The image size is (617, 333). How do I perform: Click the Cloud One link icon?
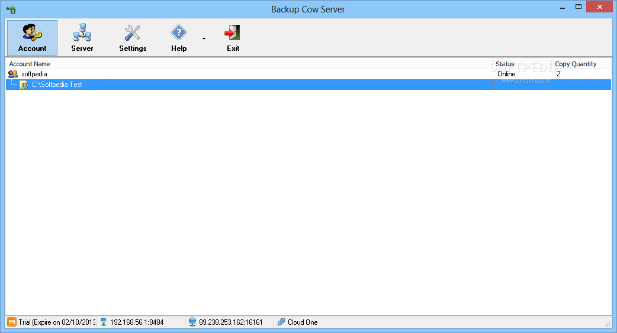click(x=281, y=322)
